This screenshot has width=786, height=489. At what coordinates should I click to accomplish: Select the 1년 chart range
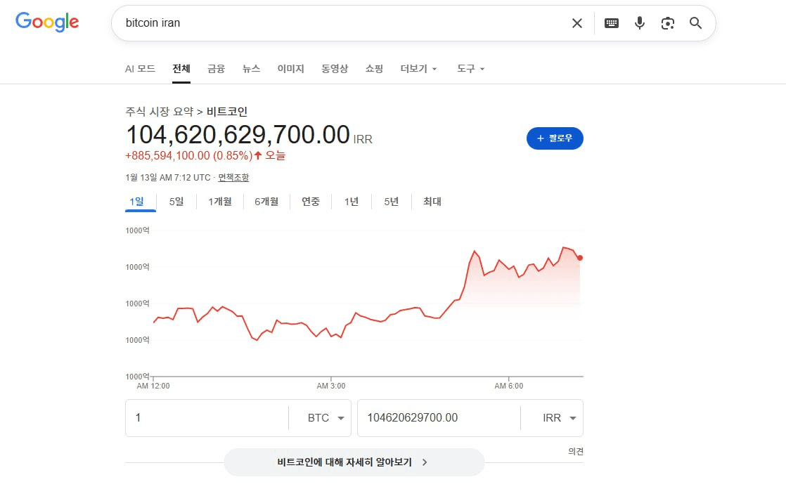pyautogui.click(x=352, y=202)
